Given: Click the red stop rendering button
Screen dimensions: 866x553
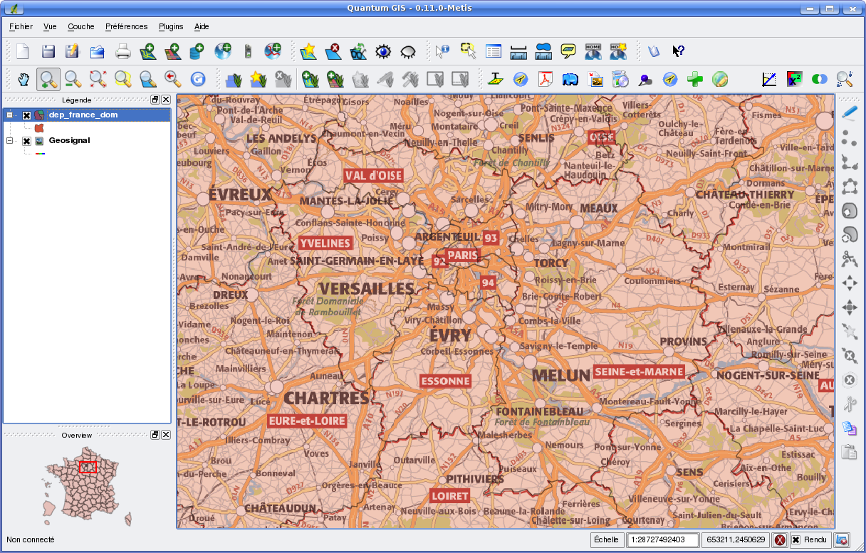Looking at the screenshot, I should (780, 540).
